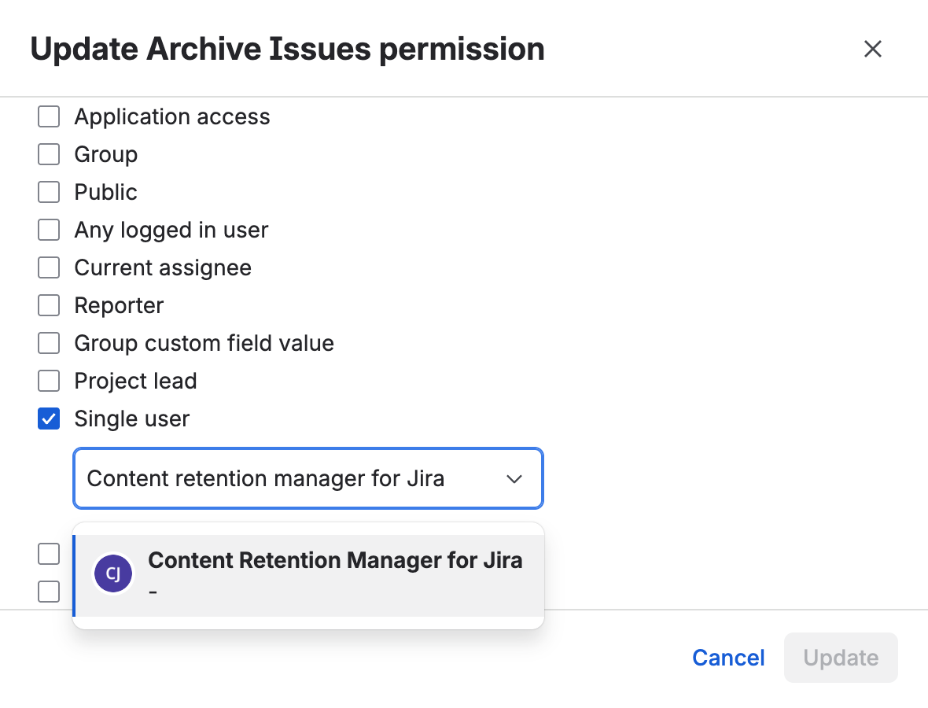
Task: Click the Project lead label text
Action: click(135, 382)
